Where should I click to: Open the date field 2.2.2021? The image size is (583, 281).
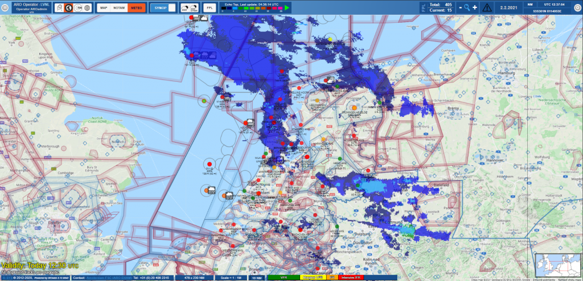pos(508,8)
